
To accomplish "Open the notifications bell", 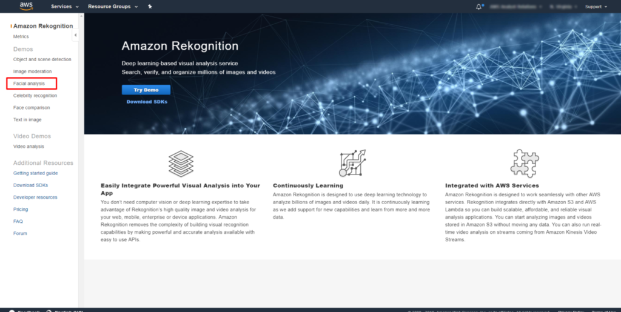I will [x=479, y=7].
